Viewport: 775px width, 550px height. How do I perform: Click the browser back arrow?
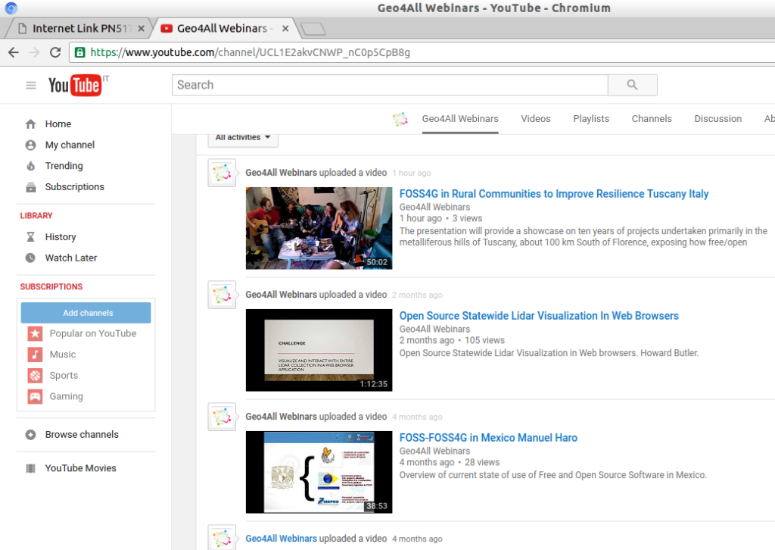coord(14,52)
